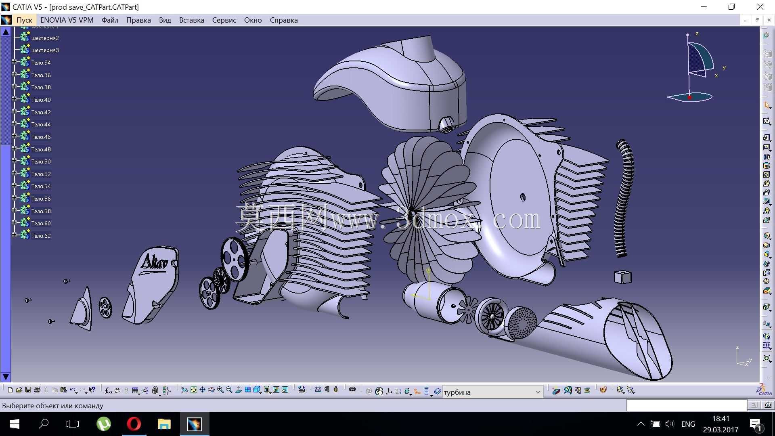The width and height of the screenshot is (775, 436).
Task: Open the Правка menu
Action: pyautogui.click(x=138, y=20)
